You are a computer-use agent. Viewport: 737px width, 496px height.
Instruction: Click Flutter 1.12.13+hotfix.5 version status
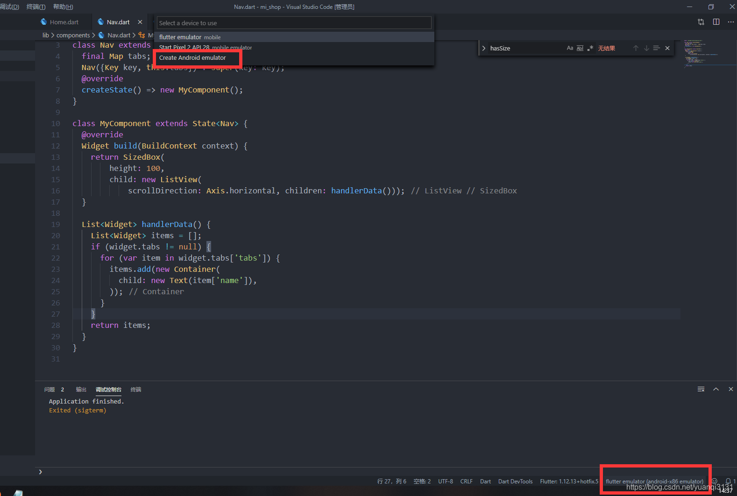tap(569, 481)
